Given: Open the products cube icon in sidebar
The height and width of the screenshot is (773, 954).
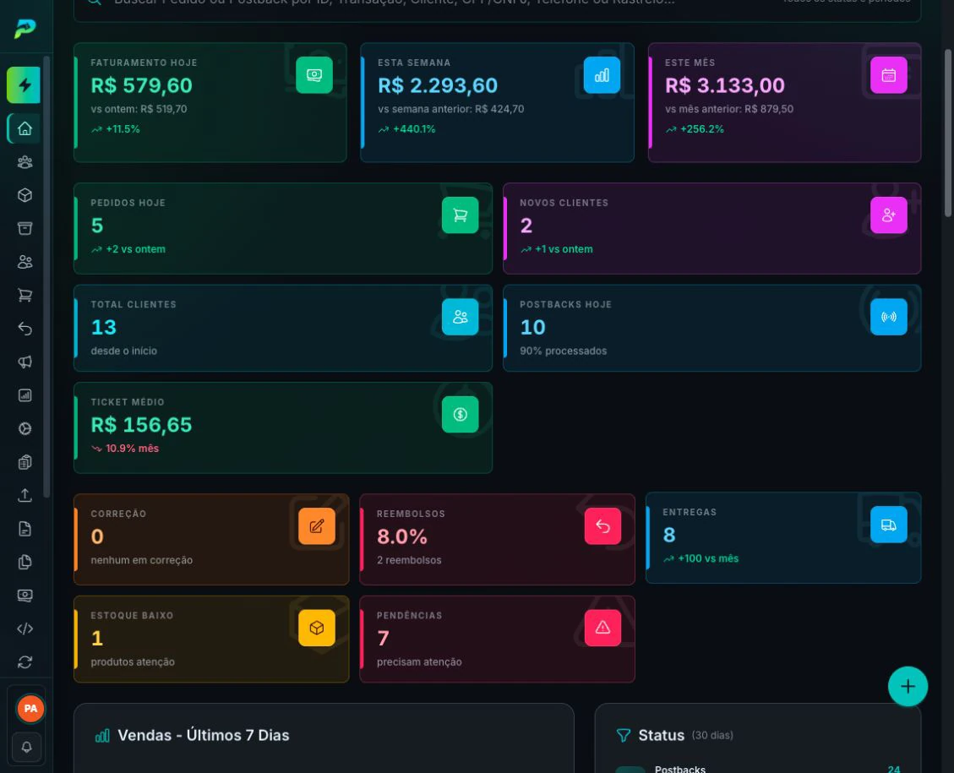Looking at the screenshot, I should click(25, 195).
